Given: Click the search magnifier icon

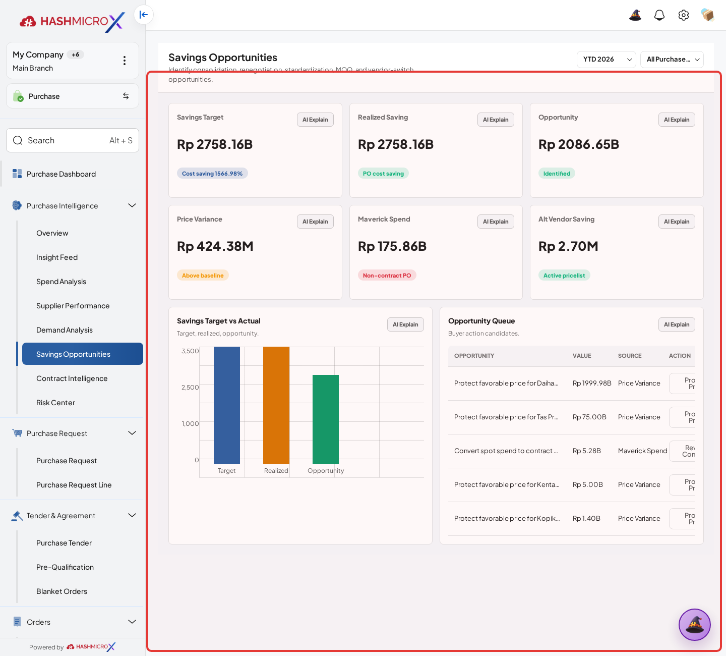Looking at the screenshot, I should point(18,140).
